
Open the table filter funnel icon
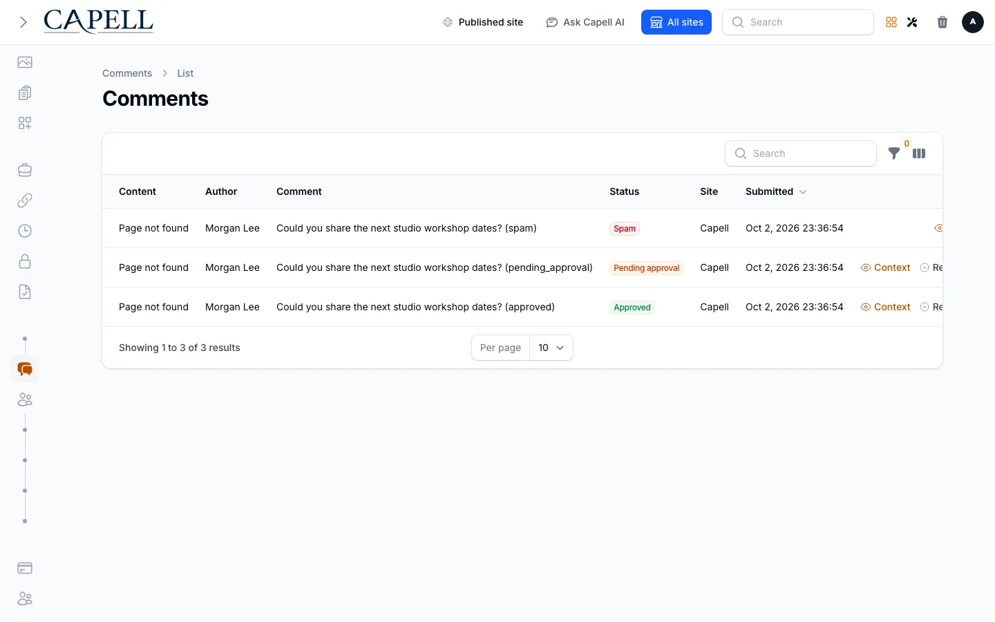click(x=894, y=153)
